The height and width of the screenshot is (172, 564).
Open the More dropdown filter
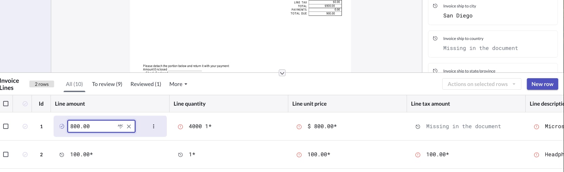[178, 84]
